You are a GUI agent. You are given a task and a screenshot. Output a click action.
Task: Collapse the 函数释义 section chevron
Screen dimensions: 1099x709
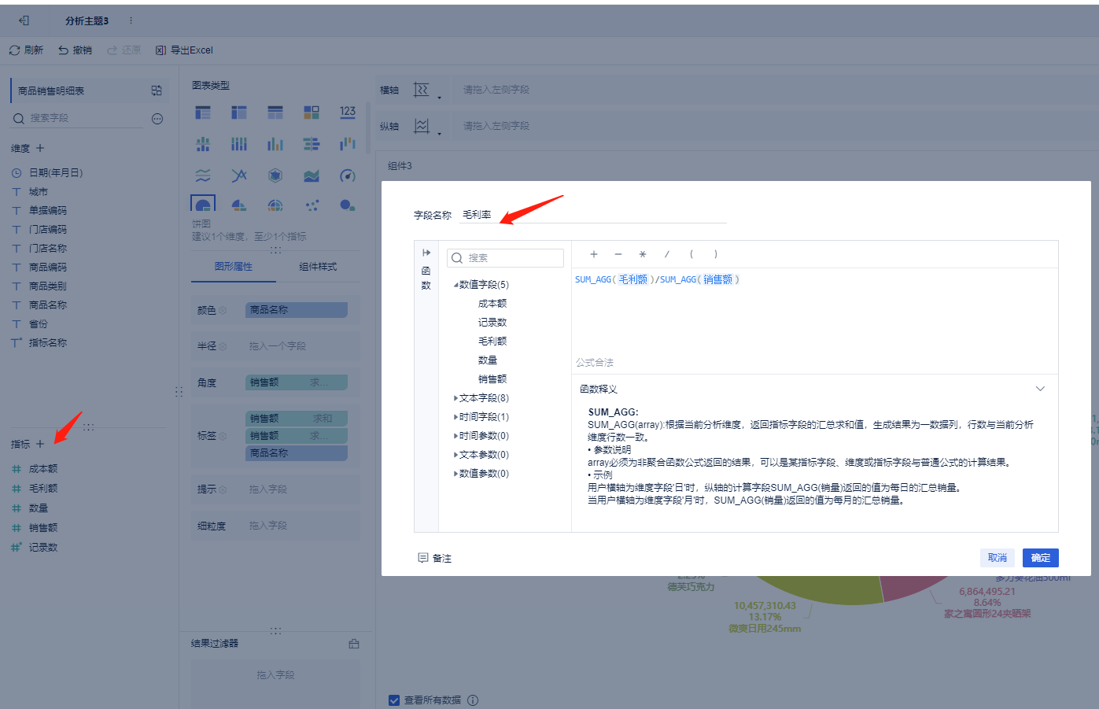(1040, 389)
